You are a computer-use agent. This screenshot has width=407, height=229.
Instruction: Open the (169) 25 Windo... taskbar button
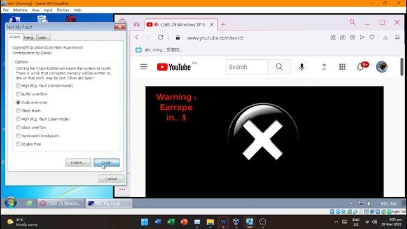(x=61, y=204)
